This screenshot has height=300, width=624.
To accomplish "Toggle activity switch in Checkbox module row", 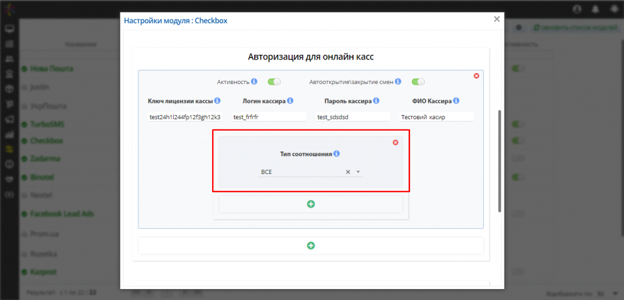I will (518, 141).
